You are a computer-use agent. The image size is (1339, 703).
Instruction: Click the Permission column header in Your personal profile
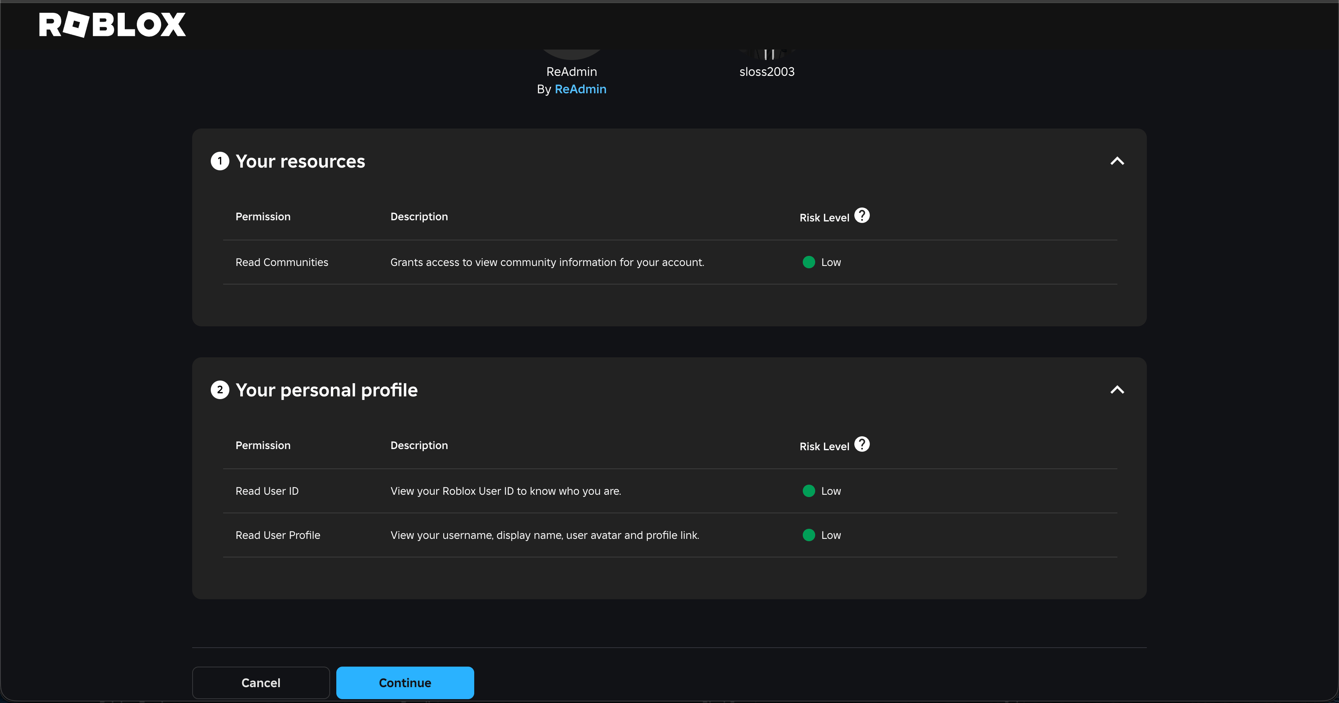(263, 446)
